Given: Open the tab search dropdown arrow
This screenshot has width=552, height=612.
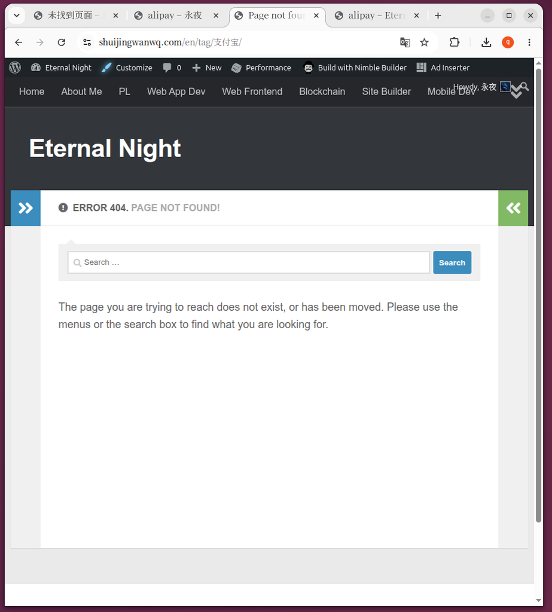Looking at the screenshot, I should pos(17,16).
